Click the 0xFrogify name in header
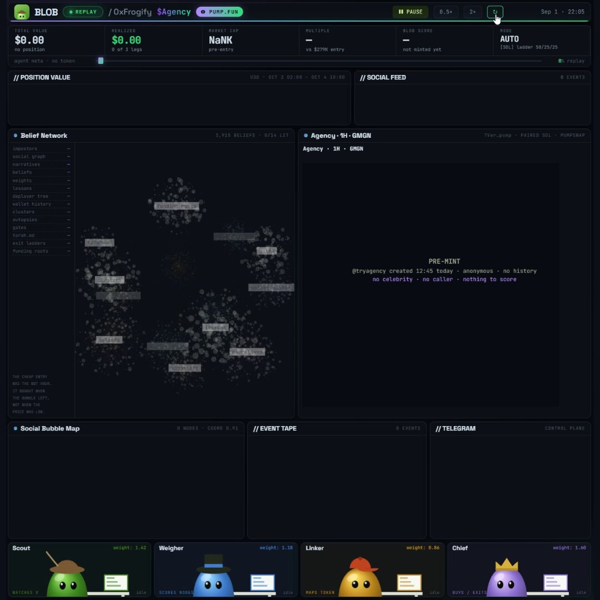This screenshot has height=600, width=600. click(x=132, y=12)
